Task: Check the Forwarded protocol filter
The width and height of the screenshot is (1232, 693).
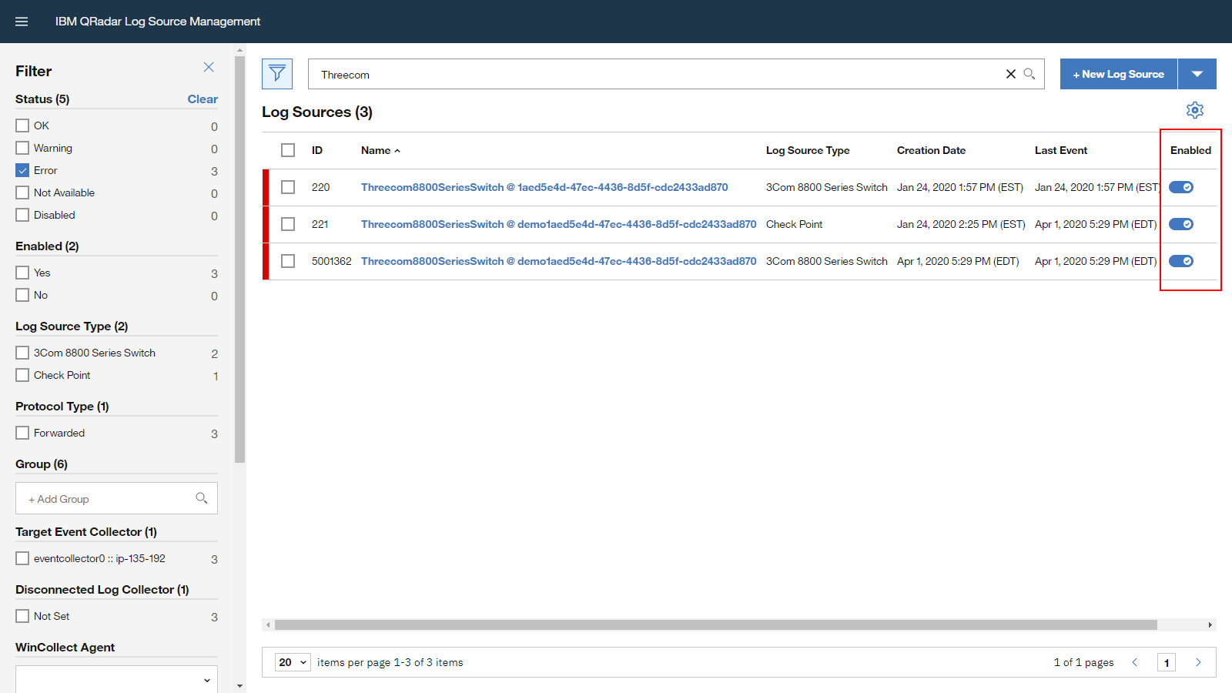Action: click(22, 433)
